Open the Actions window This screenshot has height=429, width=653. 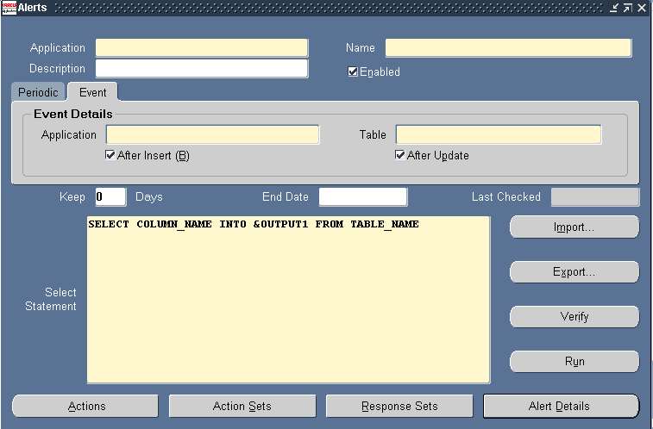pos(85,406)
